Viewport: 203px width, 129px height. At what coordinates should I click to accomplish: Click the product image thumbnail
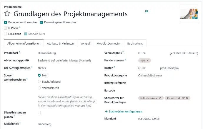click(189, 14)
